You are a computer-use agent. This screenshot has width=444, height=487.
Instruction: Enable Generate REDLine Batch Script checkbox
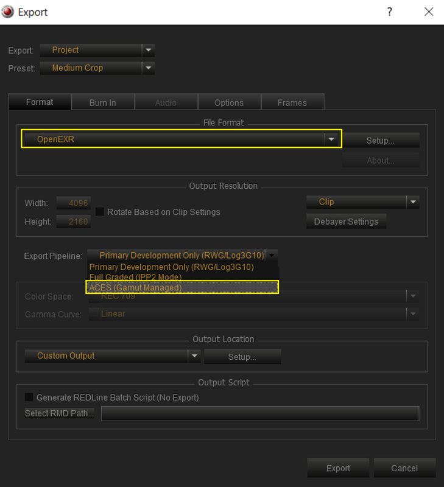tap(29, 397)
